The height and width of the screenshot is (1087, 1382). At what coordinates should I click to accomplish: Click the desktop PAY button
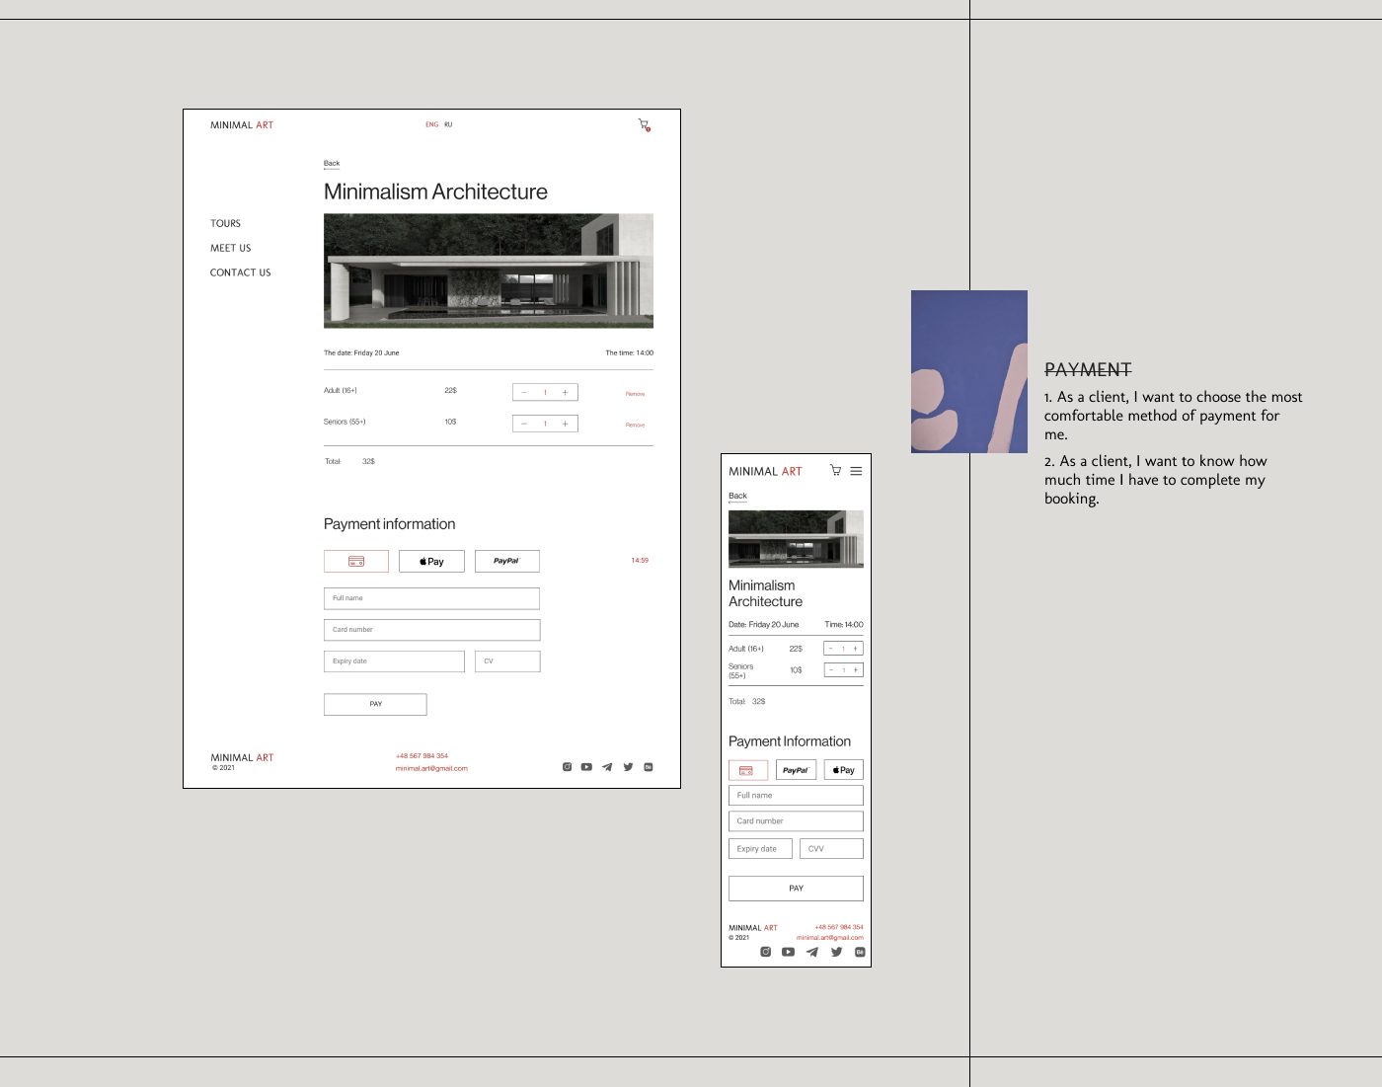point(375,704)
